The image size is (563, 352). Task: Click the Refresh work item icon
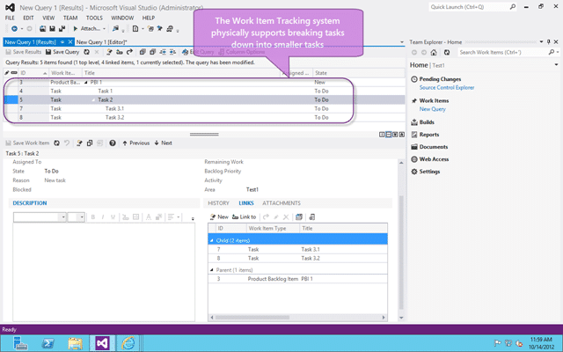[x=56, y=143]
